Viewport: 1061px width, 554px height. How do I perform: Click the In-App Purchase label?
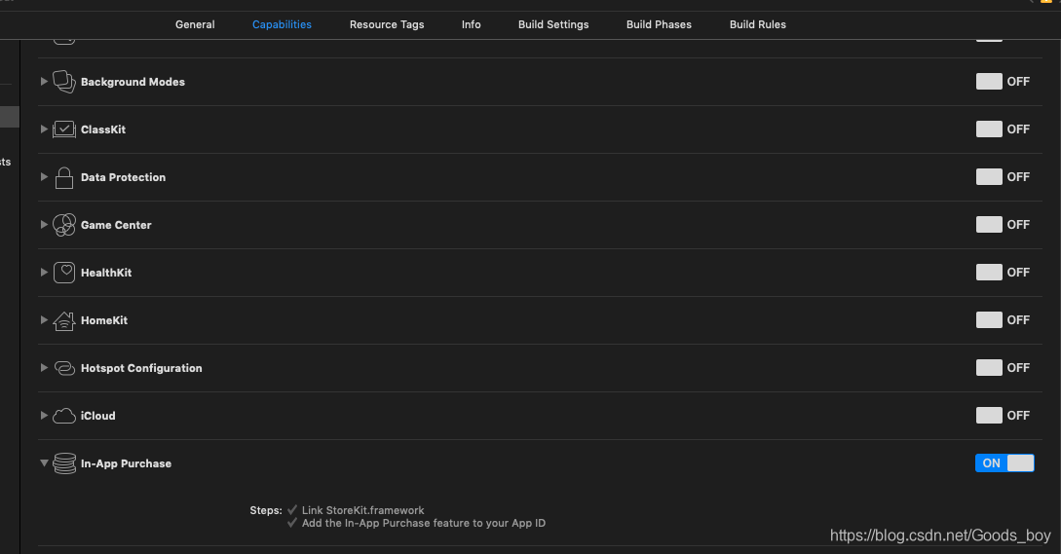126,463
